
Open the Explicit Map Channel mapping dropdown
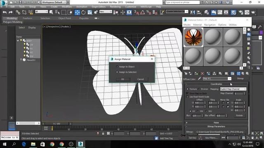coord(233,89)
